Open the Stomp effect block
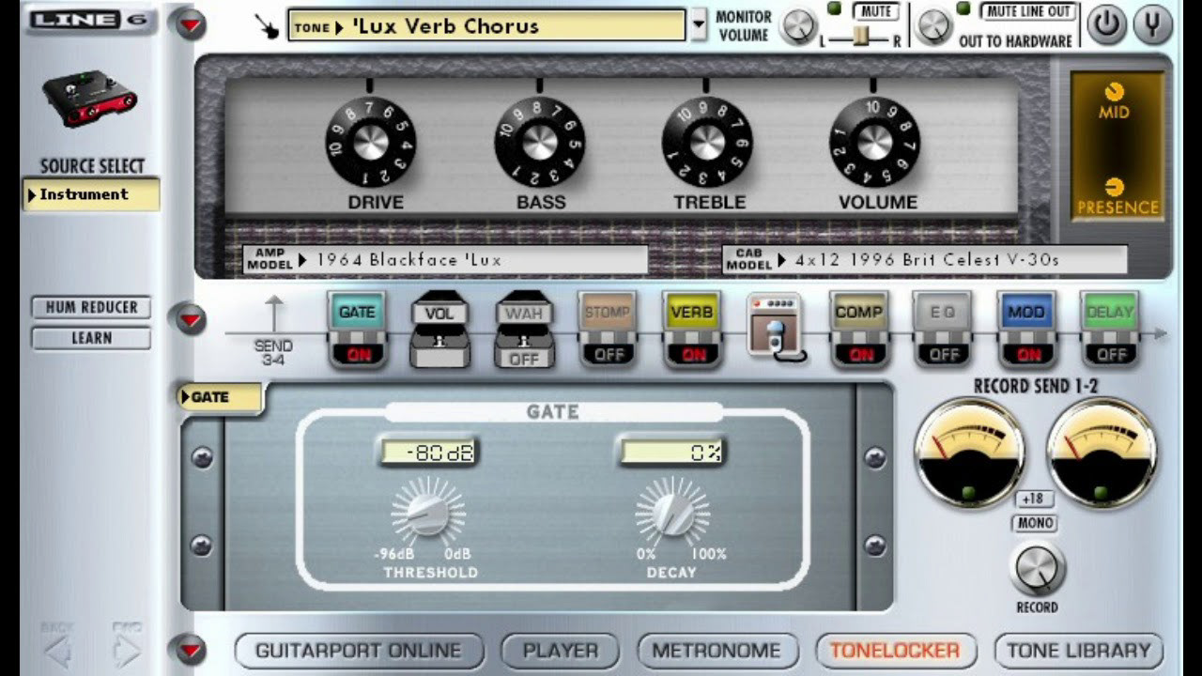This screenshot has width=1202, height=676. click(x=607, y=313)
